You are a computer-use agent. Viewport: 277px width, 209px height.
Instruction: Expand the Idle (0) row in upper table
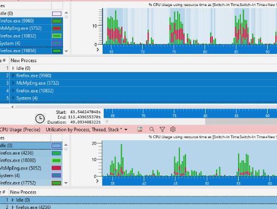pyautogui.click(x=13, y=68)
